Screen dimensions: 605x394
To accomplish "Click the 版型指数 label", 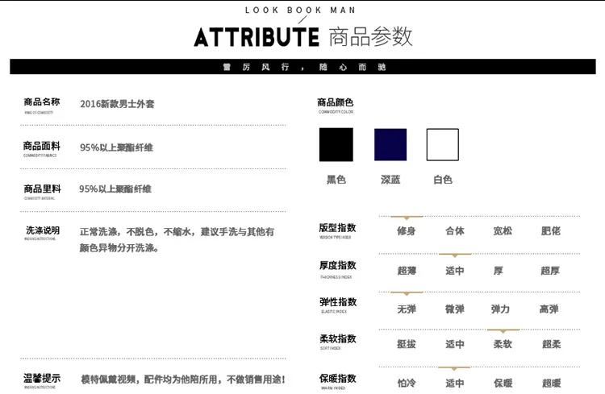I will coord(338,228).
